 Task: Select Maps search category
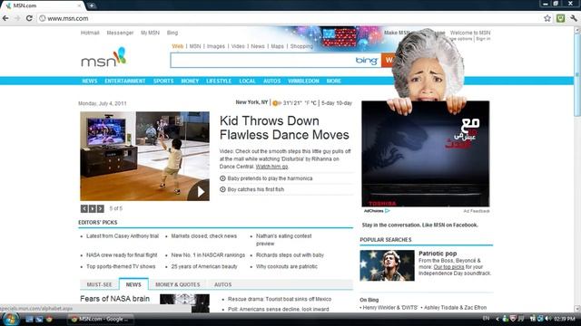(277, 46)
